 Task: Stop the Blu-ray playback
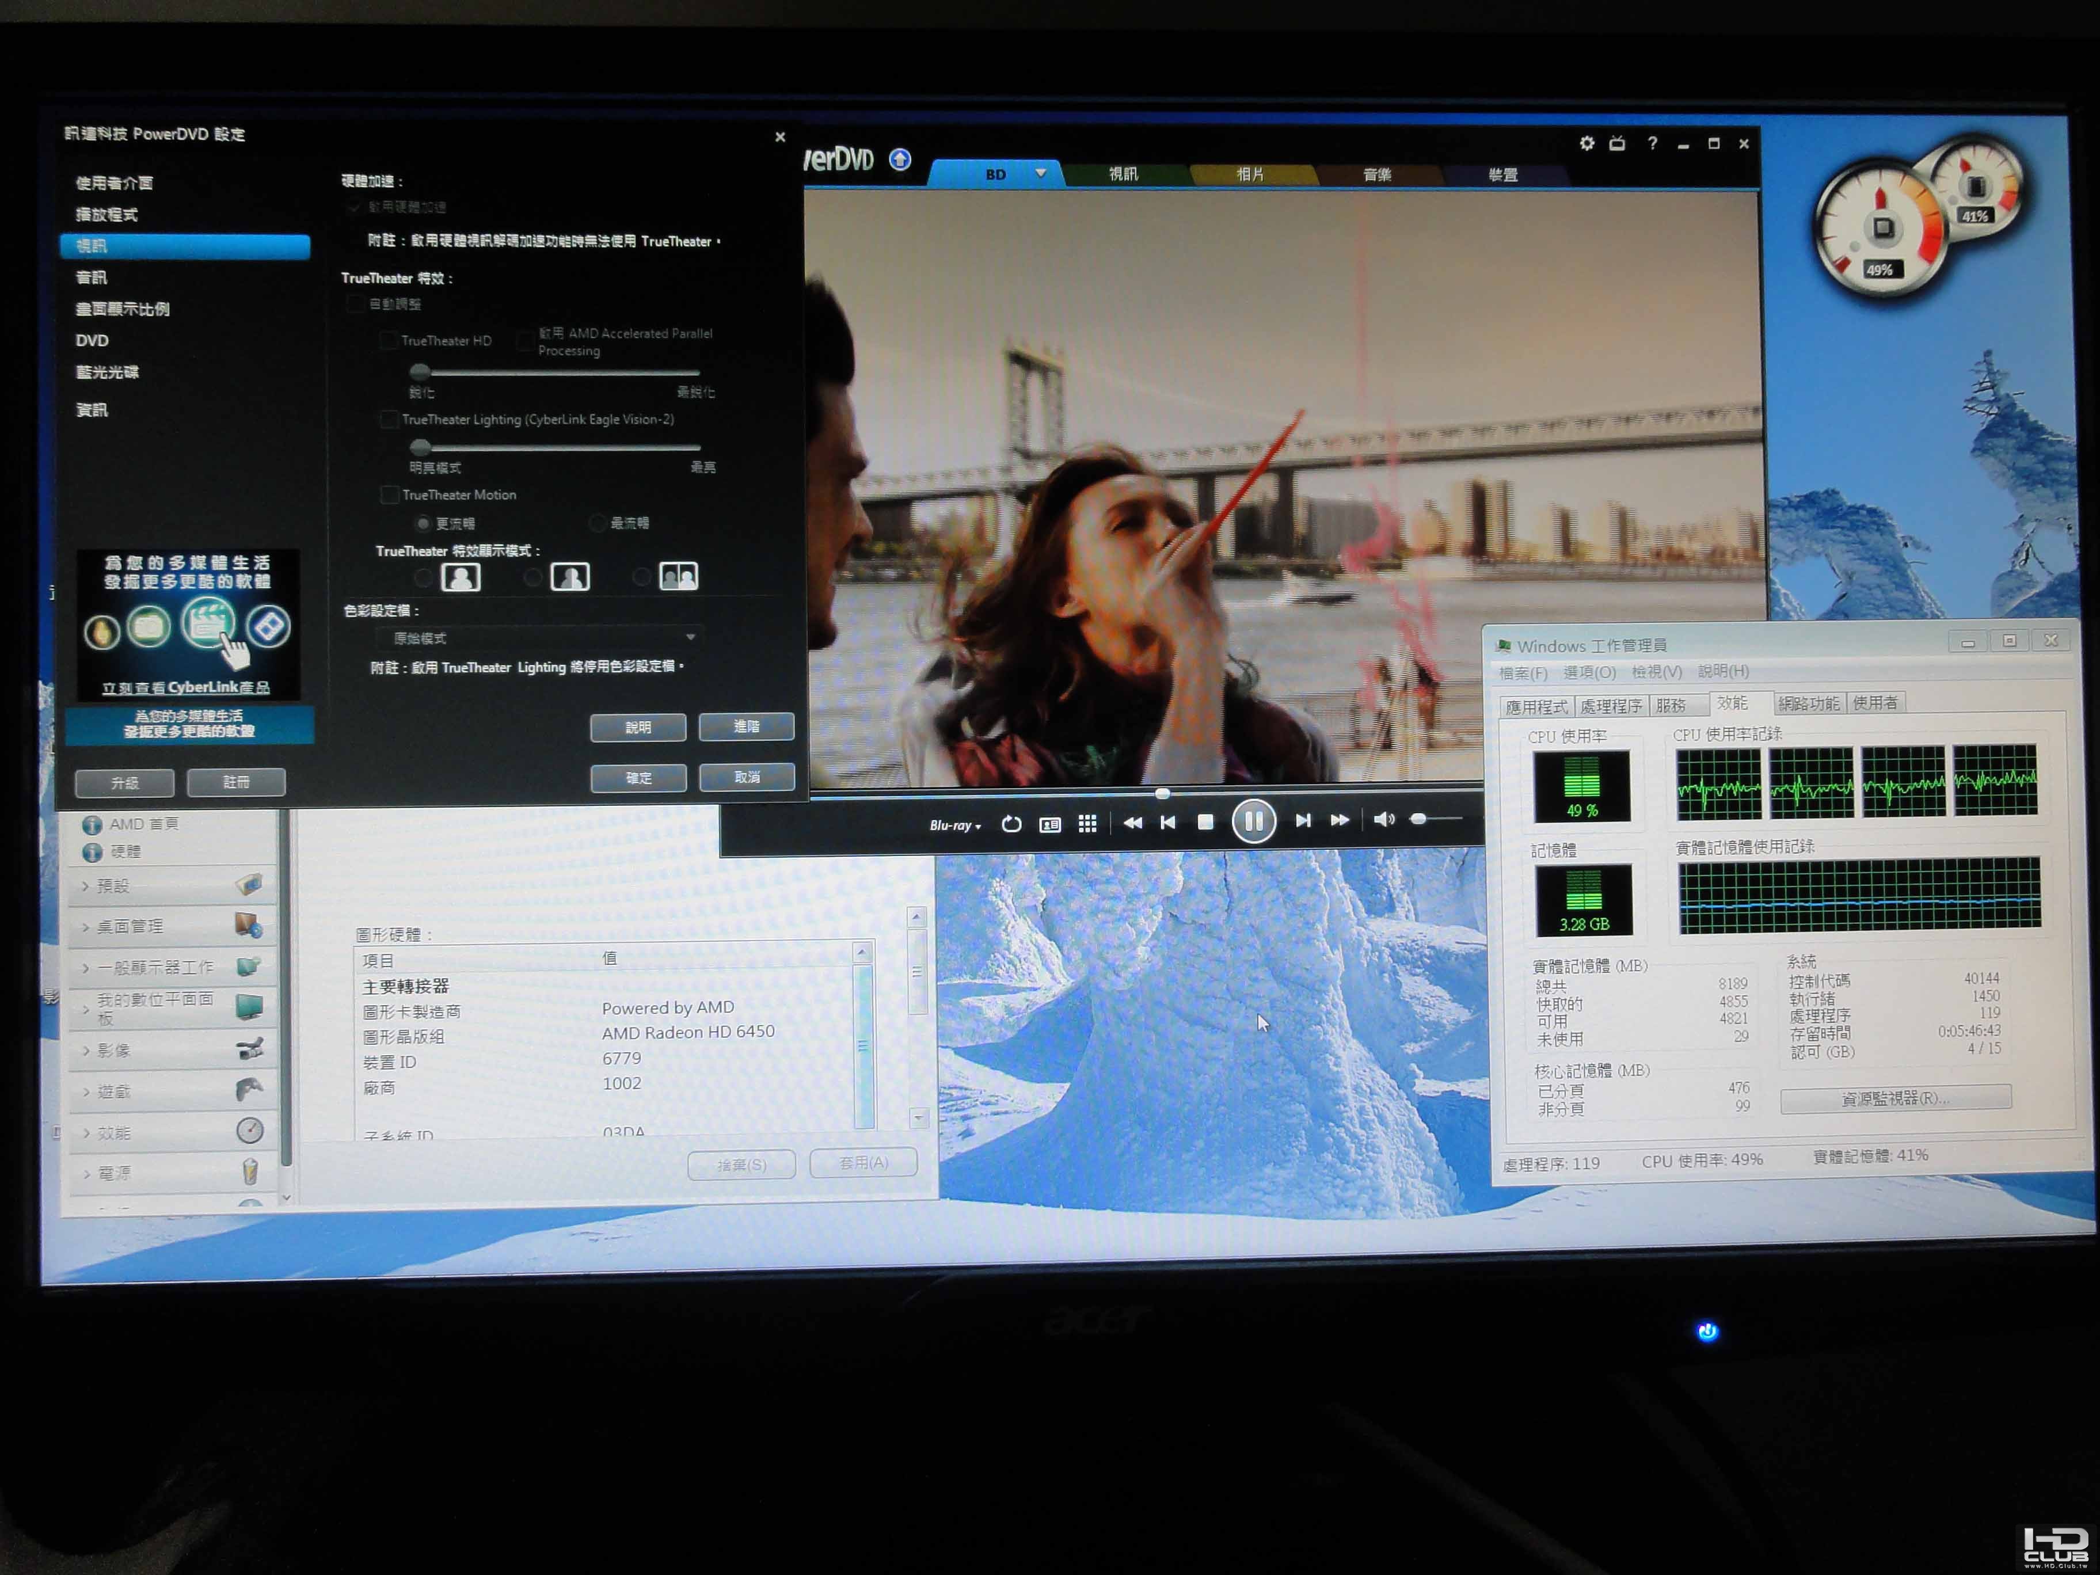(x=1205, y=822)
